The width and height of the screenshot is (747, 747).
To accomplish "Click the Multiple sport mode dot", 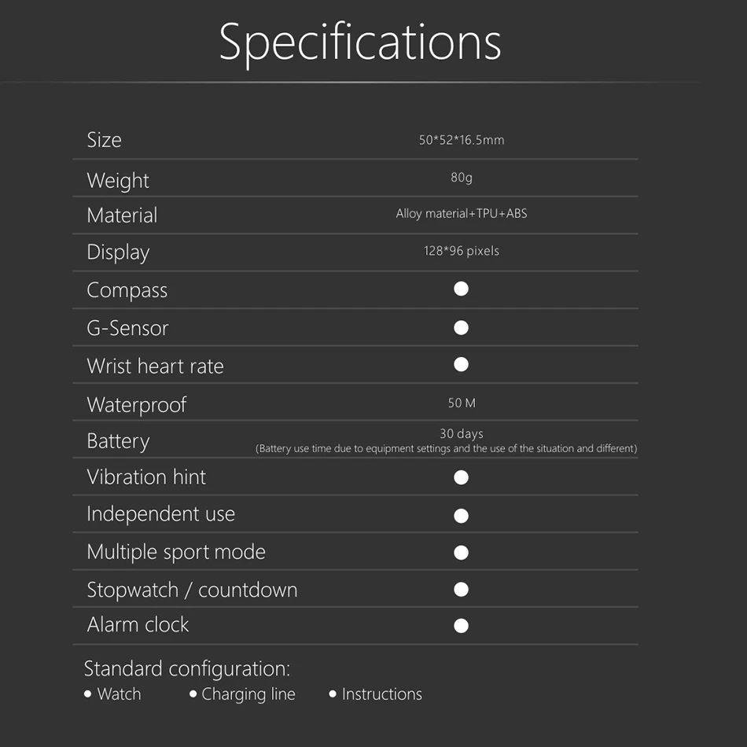I will pos(462,553).
